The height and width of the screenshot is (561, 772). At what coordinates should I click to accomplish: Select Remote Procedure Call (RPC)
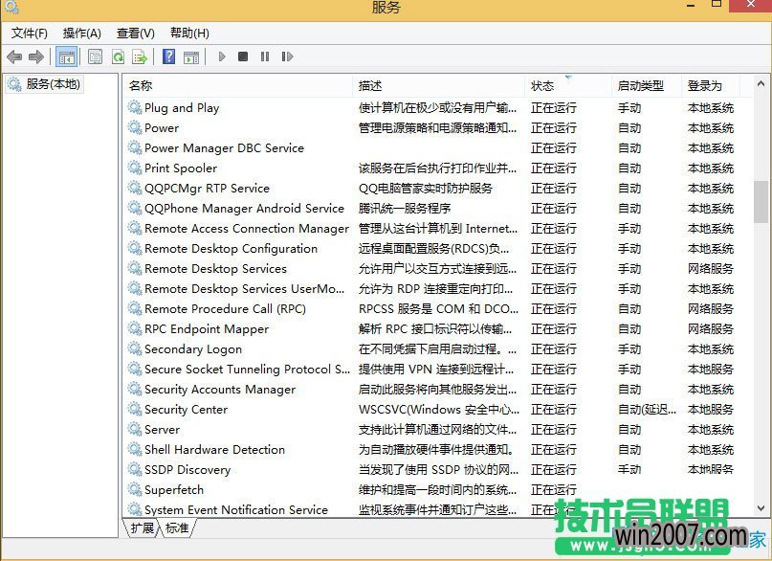point(438,309)
